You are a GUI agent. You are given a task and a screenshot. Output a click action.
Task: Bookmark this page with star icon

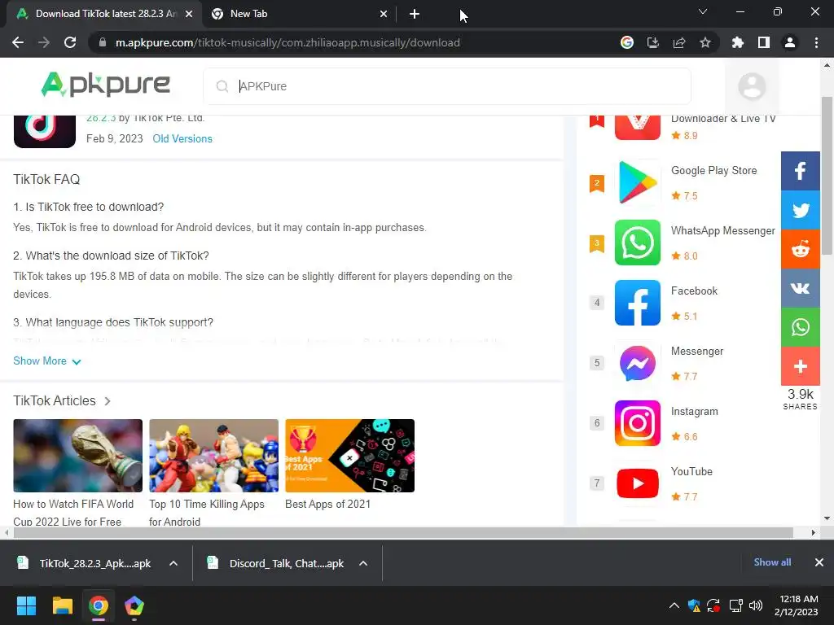705,42
